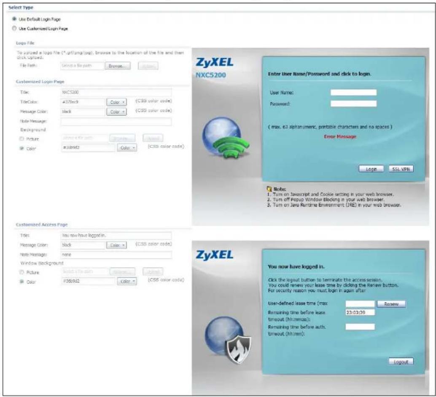Click the Note icon below login box
The height and width of the screenshot is (397, 436).
click(269, 189)
